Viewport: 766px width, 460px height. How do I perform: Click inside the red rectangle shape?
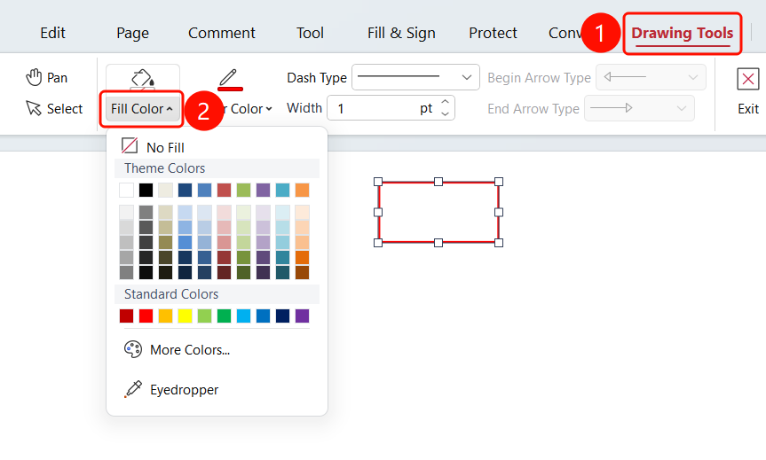pyautogui.click(x=438, y=212)
